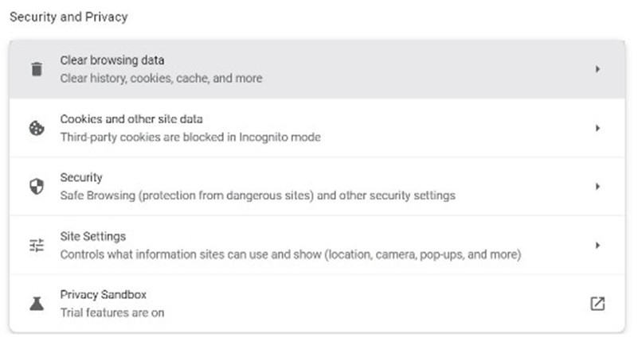
Task: Click 'Clear history, cookies, cache, and more' text
Action: tap(161, 79)
